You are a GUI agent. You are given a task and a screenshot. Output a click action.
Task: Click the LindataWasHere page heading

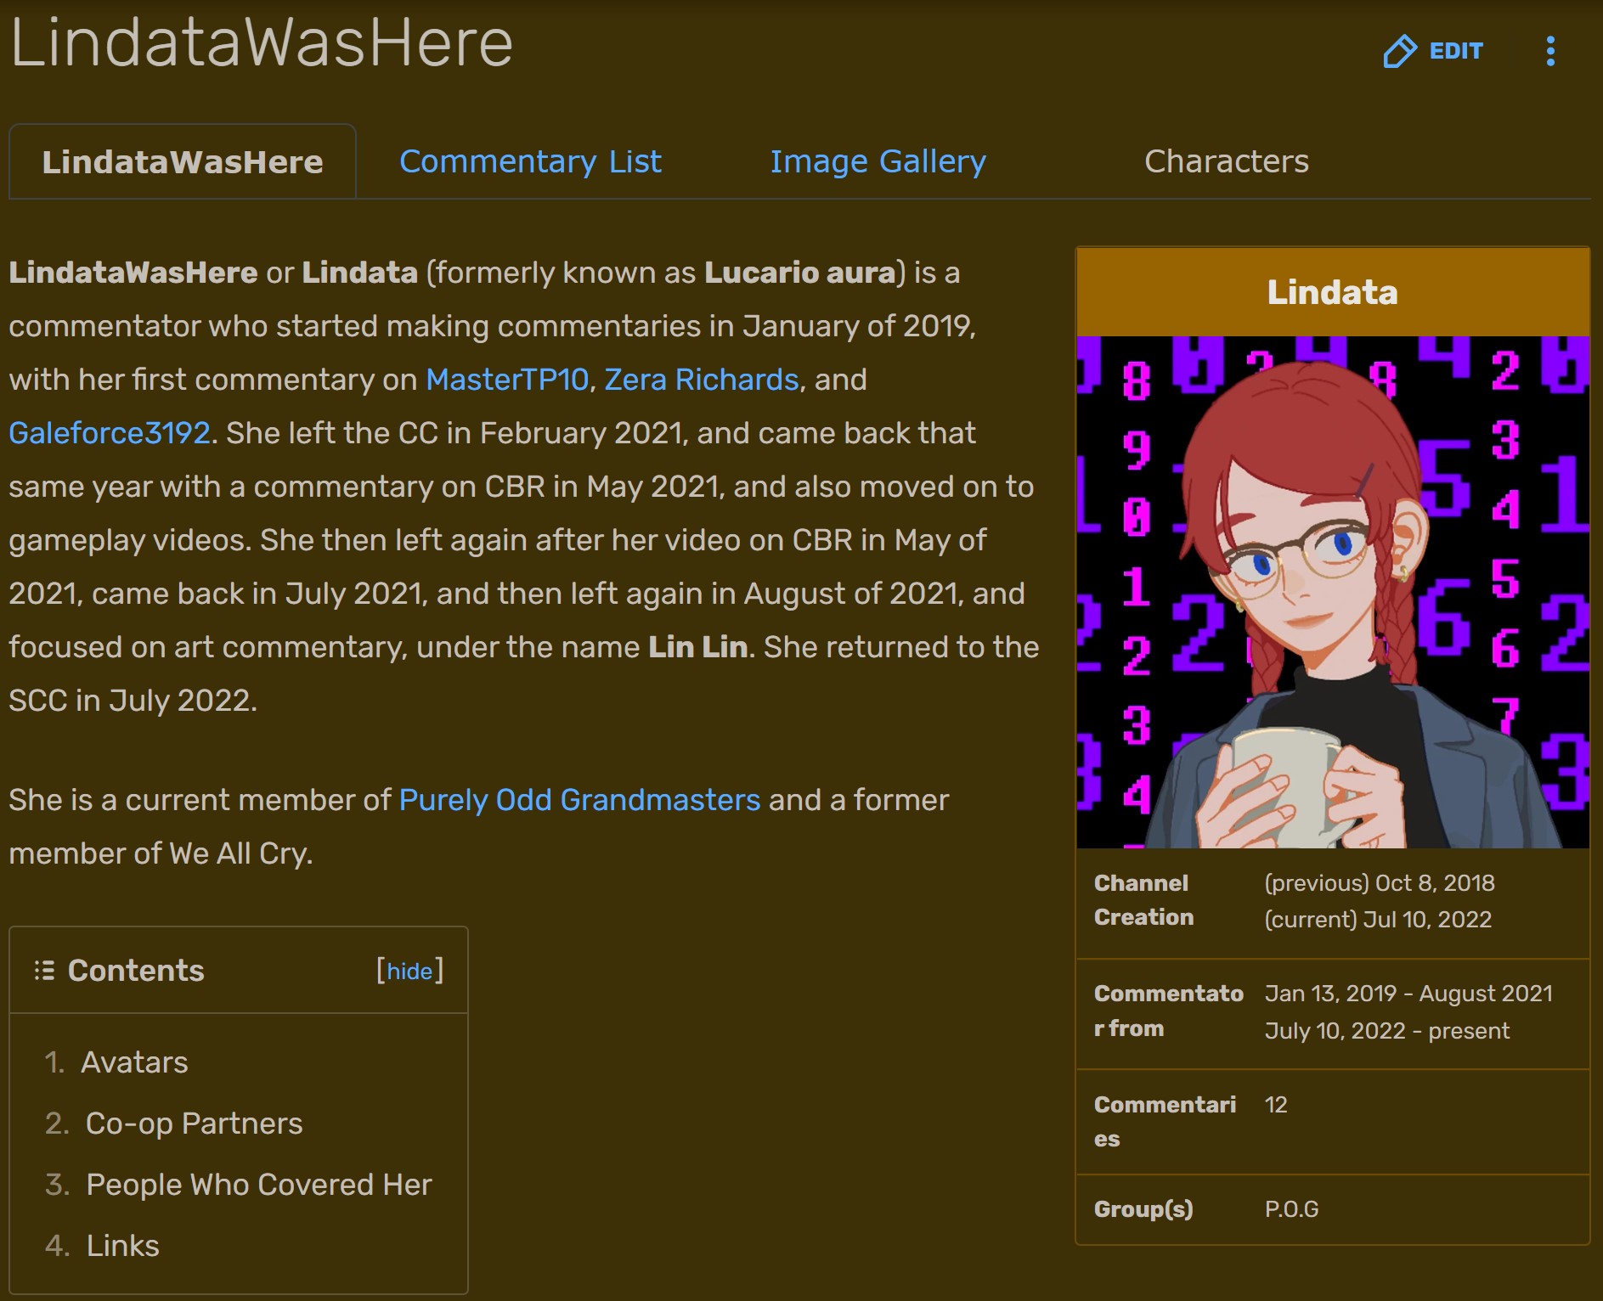click(262, 42)
